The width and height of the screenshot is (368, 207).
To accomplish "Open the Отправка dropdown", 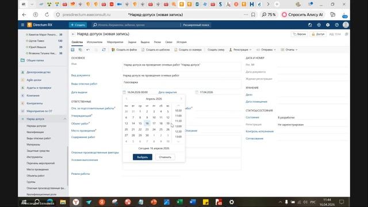I will pos(266,50).
